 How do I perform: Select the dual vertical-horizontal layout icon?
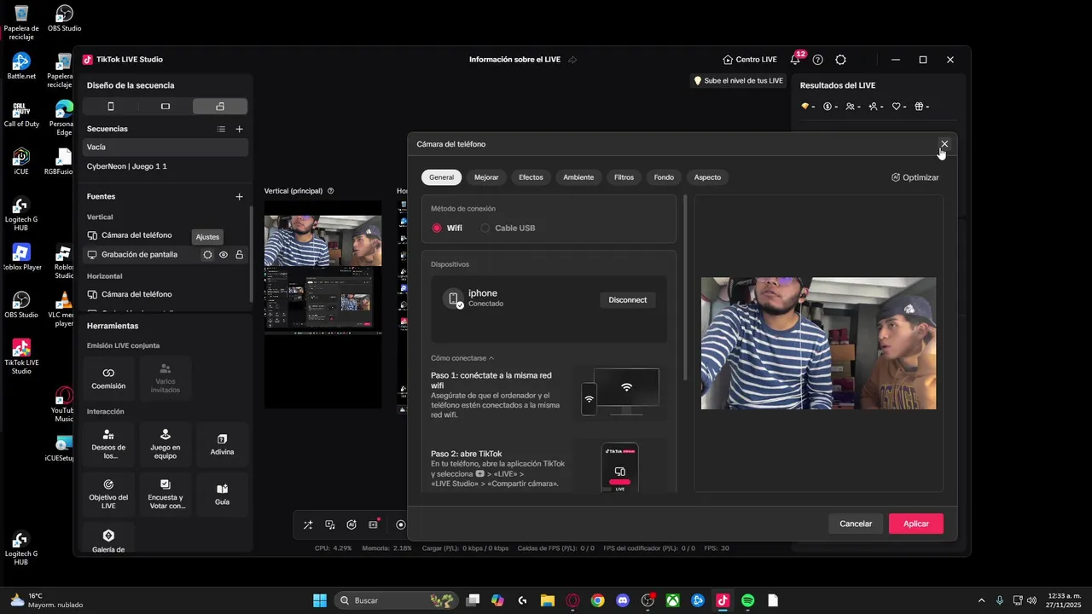[220, 107]
